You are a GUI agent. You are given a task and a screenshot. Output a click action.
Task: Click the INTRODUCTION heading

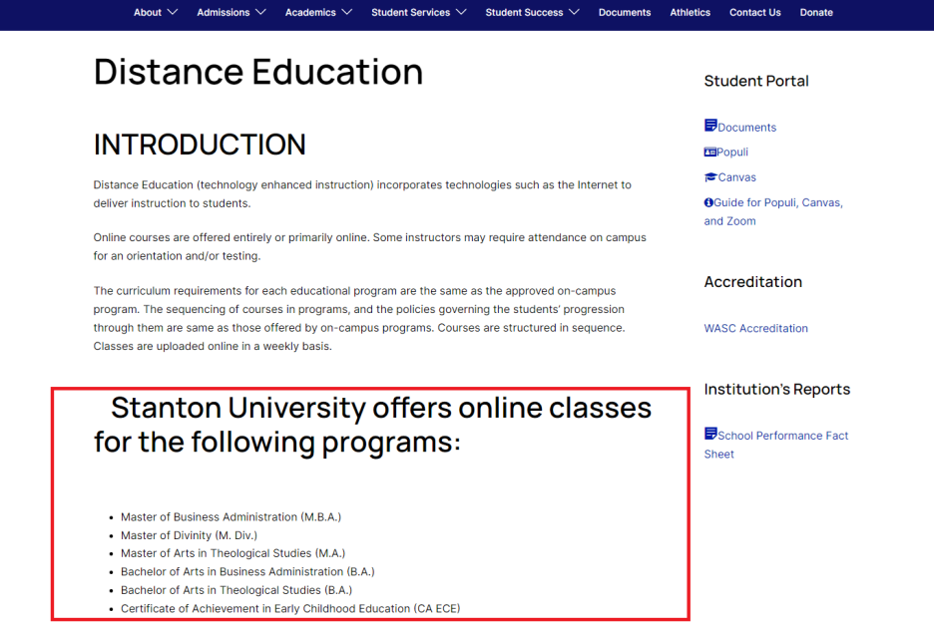coord(200,145)
